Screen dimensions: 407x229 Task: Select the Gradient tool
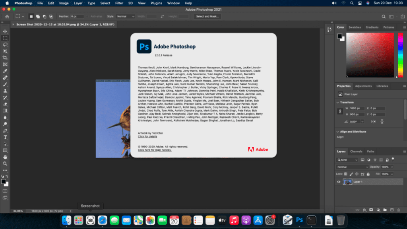[x=5, y=111]
